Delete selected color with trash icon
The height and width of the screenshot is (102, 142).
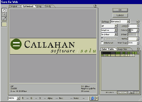pyautogui.click(x=137, y=92)
